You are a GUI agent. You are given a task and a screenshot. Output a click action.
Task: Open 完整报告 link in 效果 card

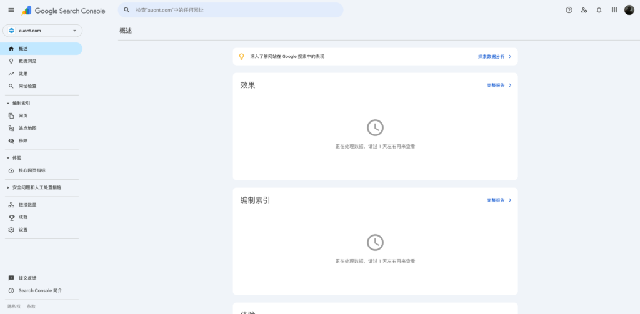(496, 86)
